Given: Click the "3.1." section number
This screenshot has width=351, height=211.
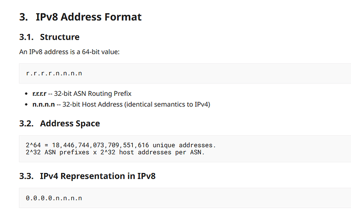Looking at the screenshot, I should [26, 37].
